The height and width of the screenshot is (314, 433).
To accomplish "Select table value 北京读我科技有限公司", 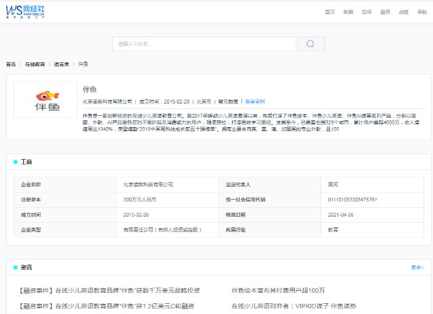I will click(x=148, y=185).
